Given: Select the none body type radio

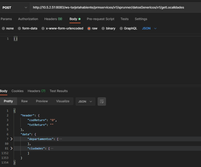Looking at the screenshot, I should tap(3, 28).
